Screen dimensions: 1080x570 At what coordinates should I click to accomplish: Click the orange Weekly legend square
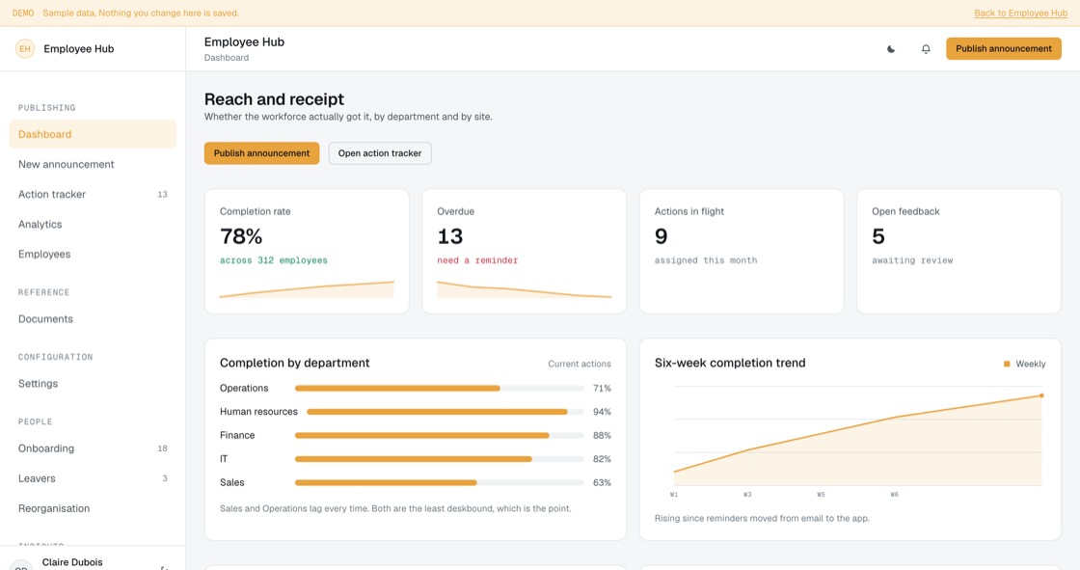[1007, 364]
